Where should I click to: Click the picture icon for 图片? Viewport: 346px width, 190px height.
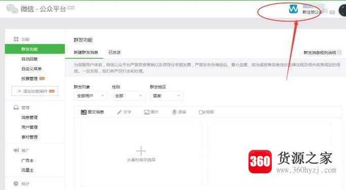[x=147, y=112]
